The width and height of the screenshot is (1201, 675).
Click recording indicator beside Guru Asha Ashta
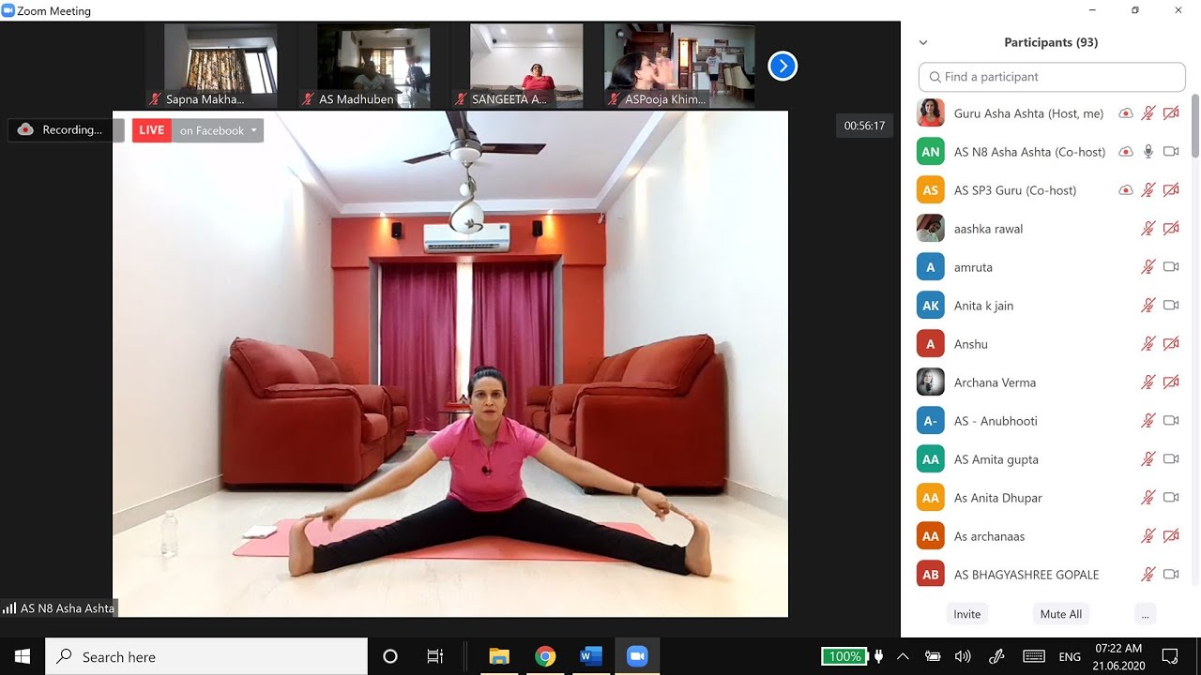(x=1126, y=113)
